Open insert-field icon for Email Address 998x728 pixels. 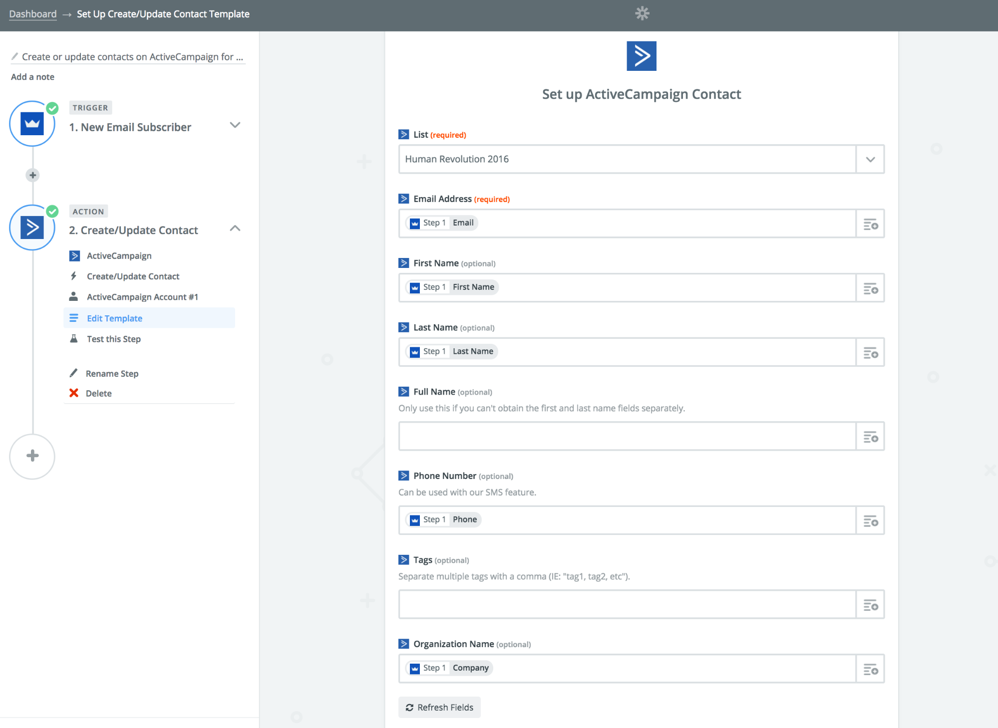[871, 224]
